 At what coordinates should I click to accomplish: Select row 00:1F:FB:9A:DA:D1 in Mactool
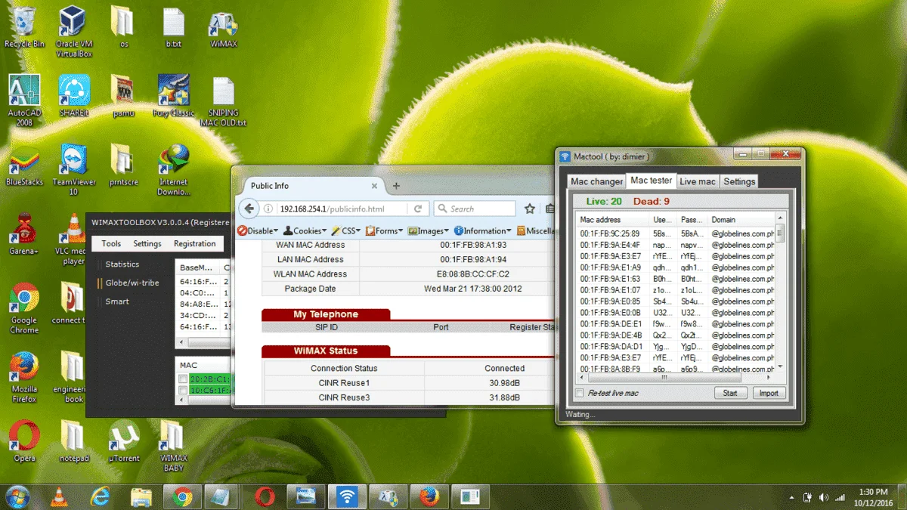(676, 347)
